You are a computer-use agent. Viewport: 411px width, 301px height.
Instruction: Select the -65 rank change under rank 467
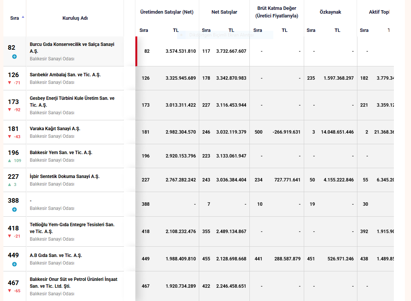[14, 291]
